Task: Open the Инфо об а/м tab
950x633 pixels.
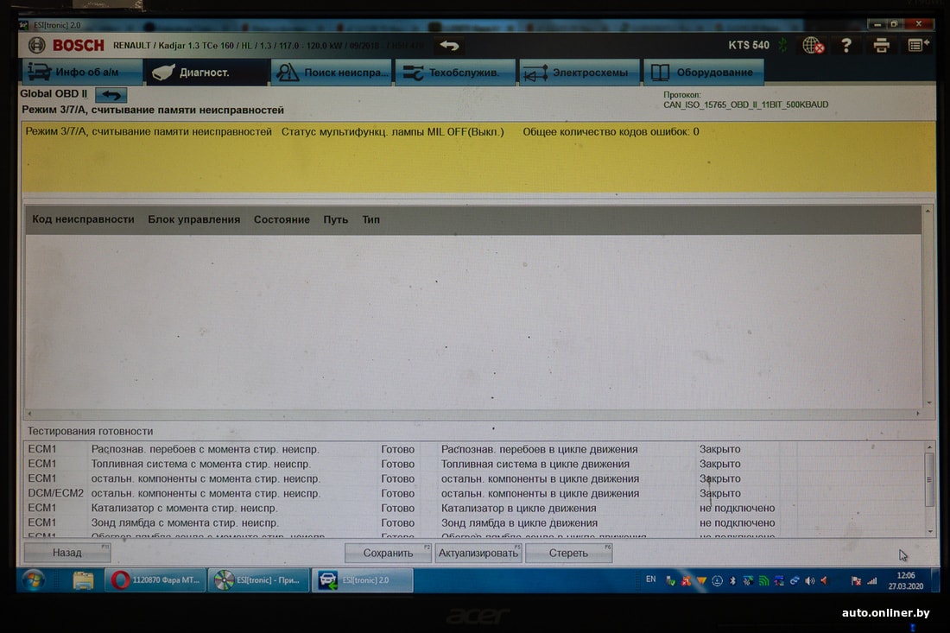Action: coord(83,72)
